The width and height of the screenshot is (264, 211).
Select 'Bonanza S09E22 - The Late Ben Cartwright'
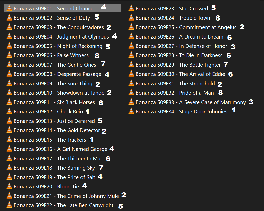click(x=64, y=205)
